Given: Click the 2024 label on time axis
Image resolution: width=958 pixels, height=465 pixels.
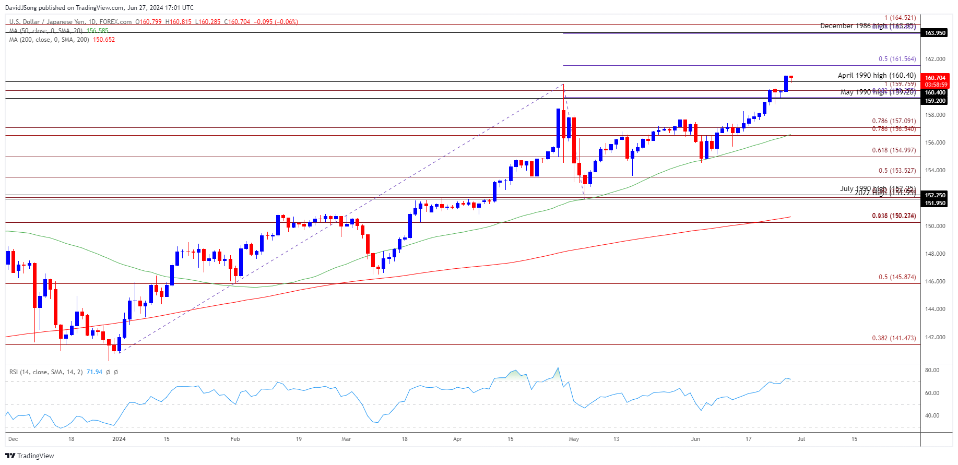Looking at the screenshot, I should coord(119,439).
